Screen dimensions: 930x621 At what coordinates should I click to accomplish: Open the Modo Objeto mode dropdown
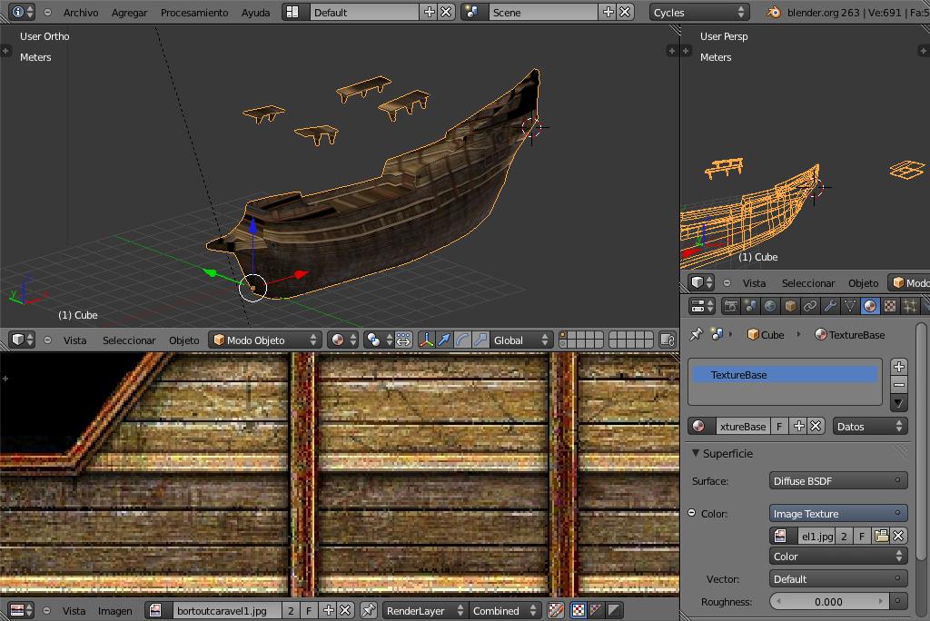click(x=265, y=340)
